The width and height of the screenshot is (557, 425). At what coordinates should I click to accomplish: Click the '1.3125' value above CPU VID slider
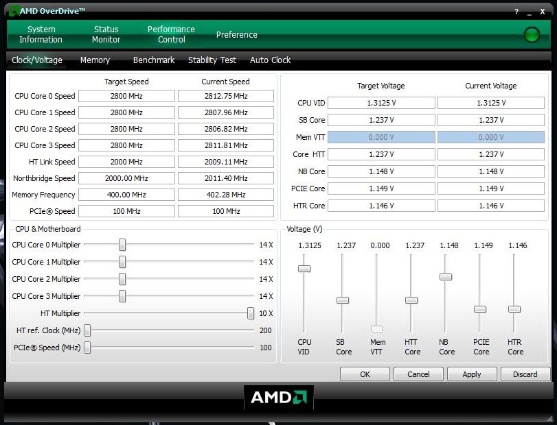click(x=309, y=245)
